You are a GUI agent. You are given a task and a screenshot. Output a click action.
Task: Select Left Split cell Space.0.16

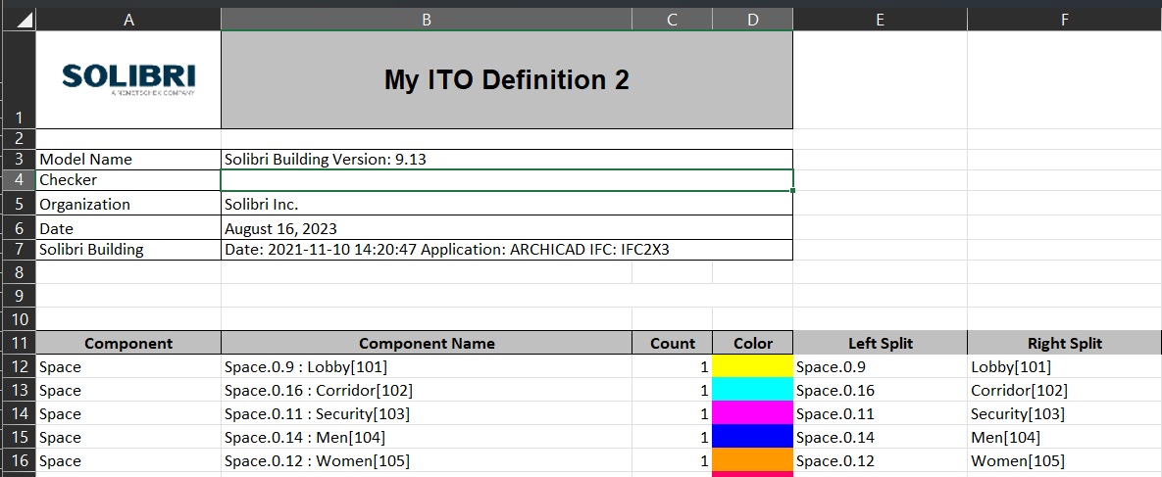(x=880, y=390)
